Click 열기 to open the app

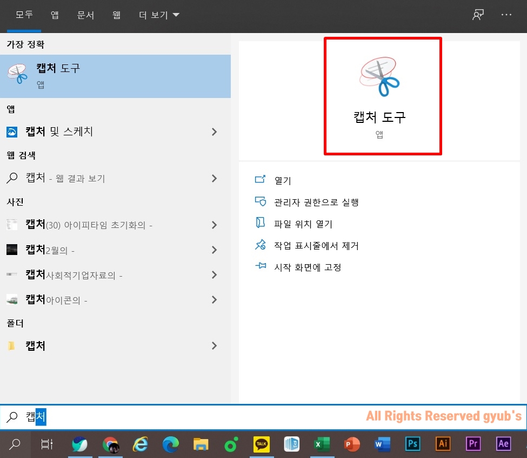283,180
